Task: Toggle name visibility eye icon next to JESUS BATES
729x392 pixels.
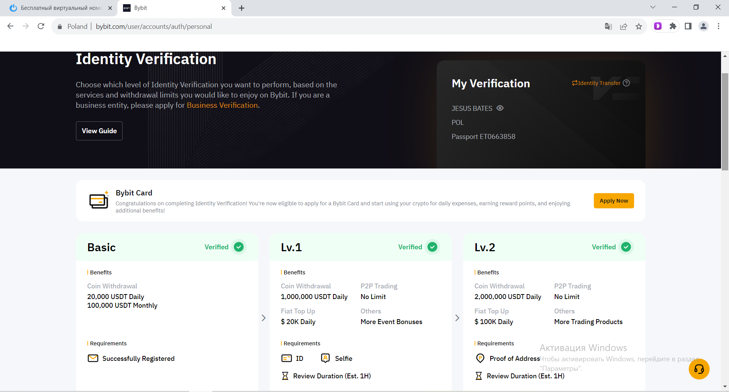Action: point(500,108)
